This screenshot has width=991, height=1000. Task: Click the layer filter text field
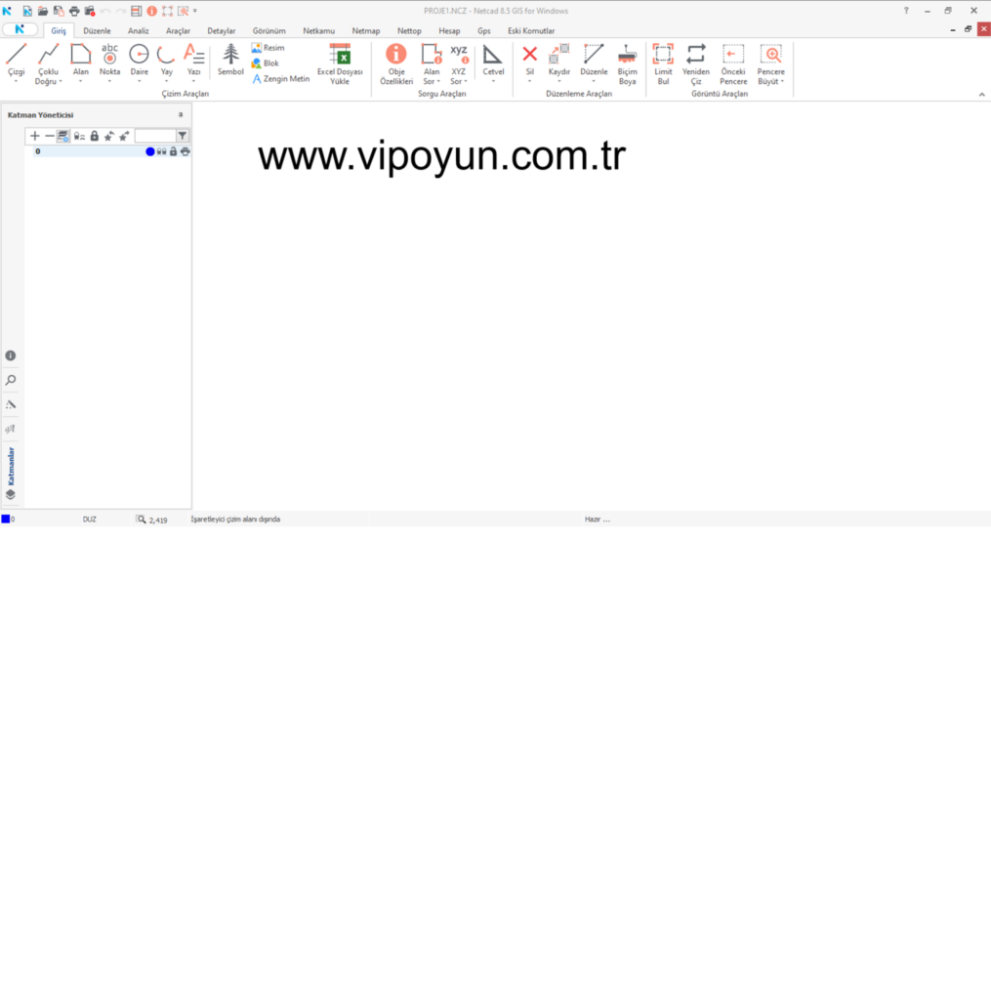click(155, 136)
